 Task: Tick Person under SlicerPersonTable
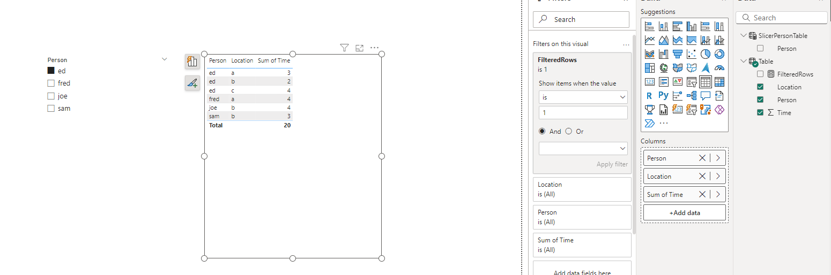click(760, 48)
